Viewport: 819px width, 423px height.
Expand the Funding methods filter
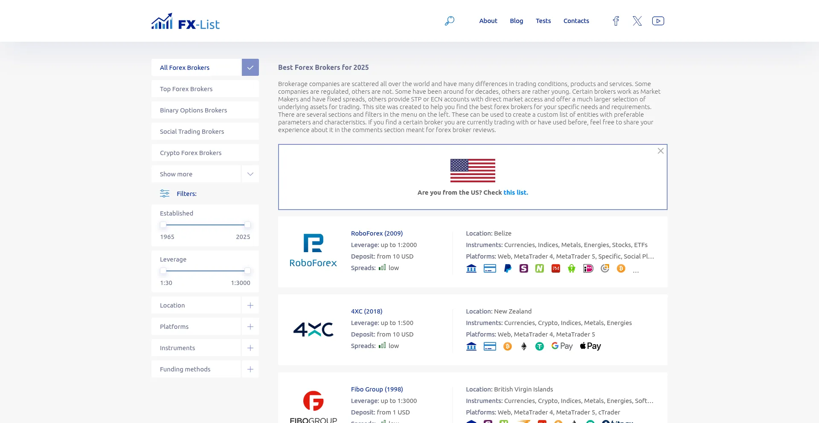click(250, 369)
